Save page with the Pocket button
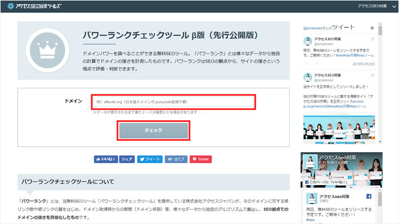The height and width of the screenshot is (224, 399). point(201,160)
